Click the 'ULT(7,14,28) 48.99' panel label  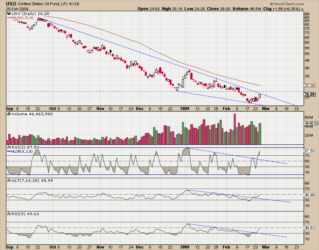click(x=32, y=180)
